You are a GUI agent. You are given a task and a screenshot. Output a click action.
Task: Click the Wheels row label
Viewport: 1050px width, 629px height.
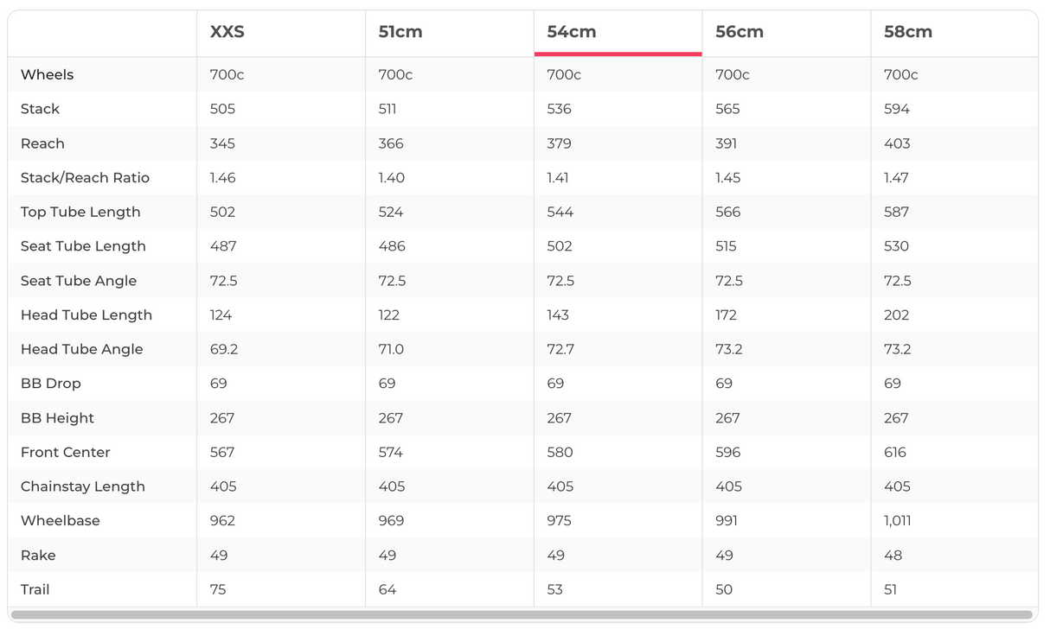(48, 74)
